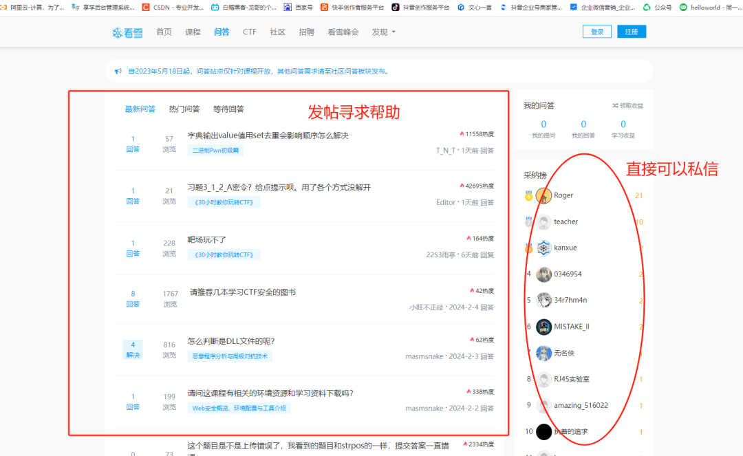Go to the 首页 nav item

coord(164,32)
